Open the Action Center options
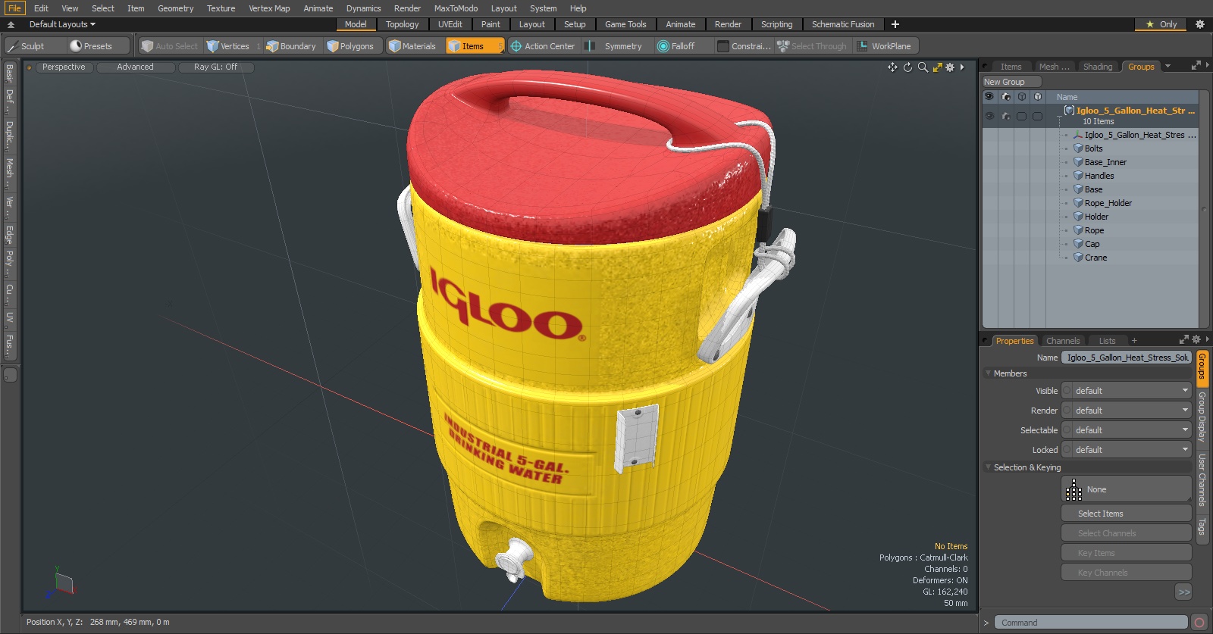1213x634 pixels. 543,46
